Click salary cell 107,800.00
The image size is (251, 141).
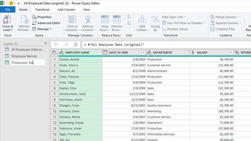(x=212, y=128)
